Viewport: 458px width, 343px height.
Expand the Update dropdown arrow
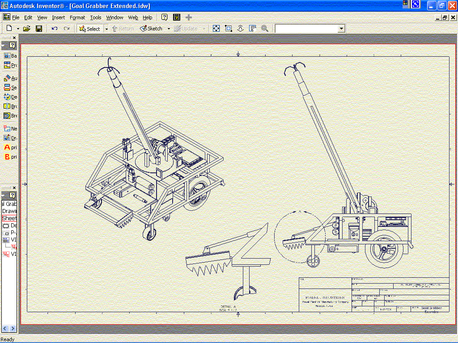pos(204,29)
